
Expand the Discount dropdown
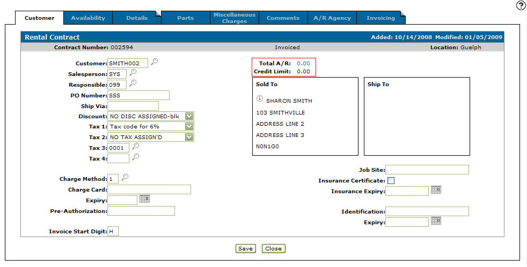click(189, 116)
